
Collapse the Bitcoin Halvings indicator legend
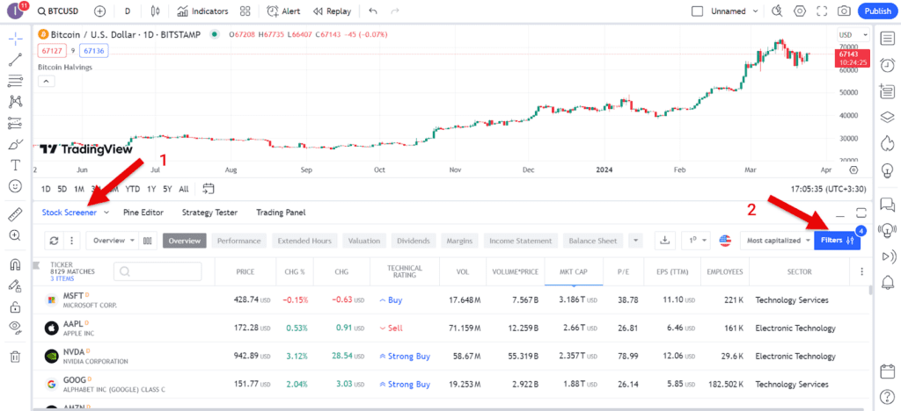47,82
